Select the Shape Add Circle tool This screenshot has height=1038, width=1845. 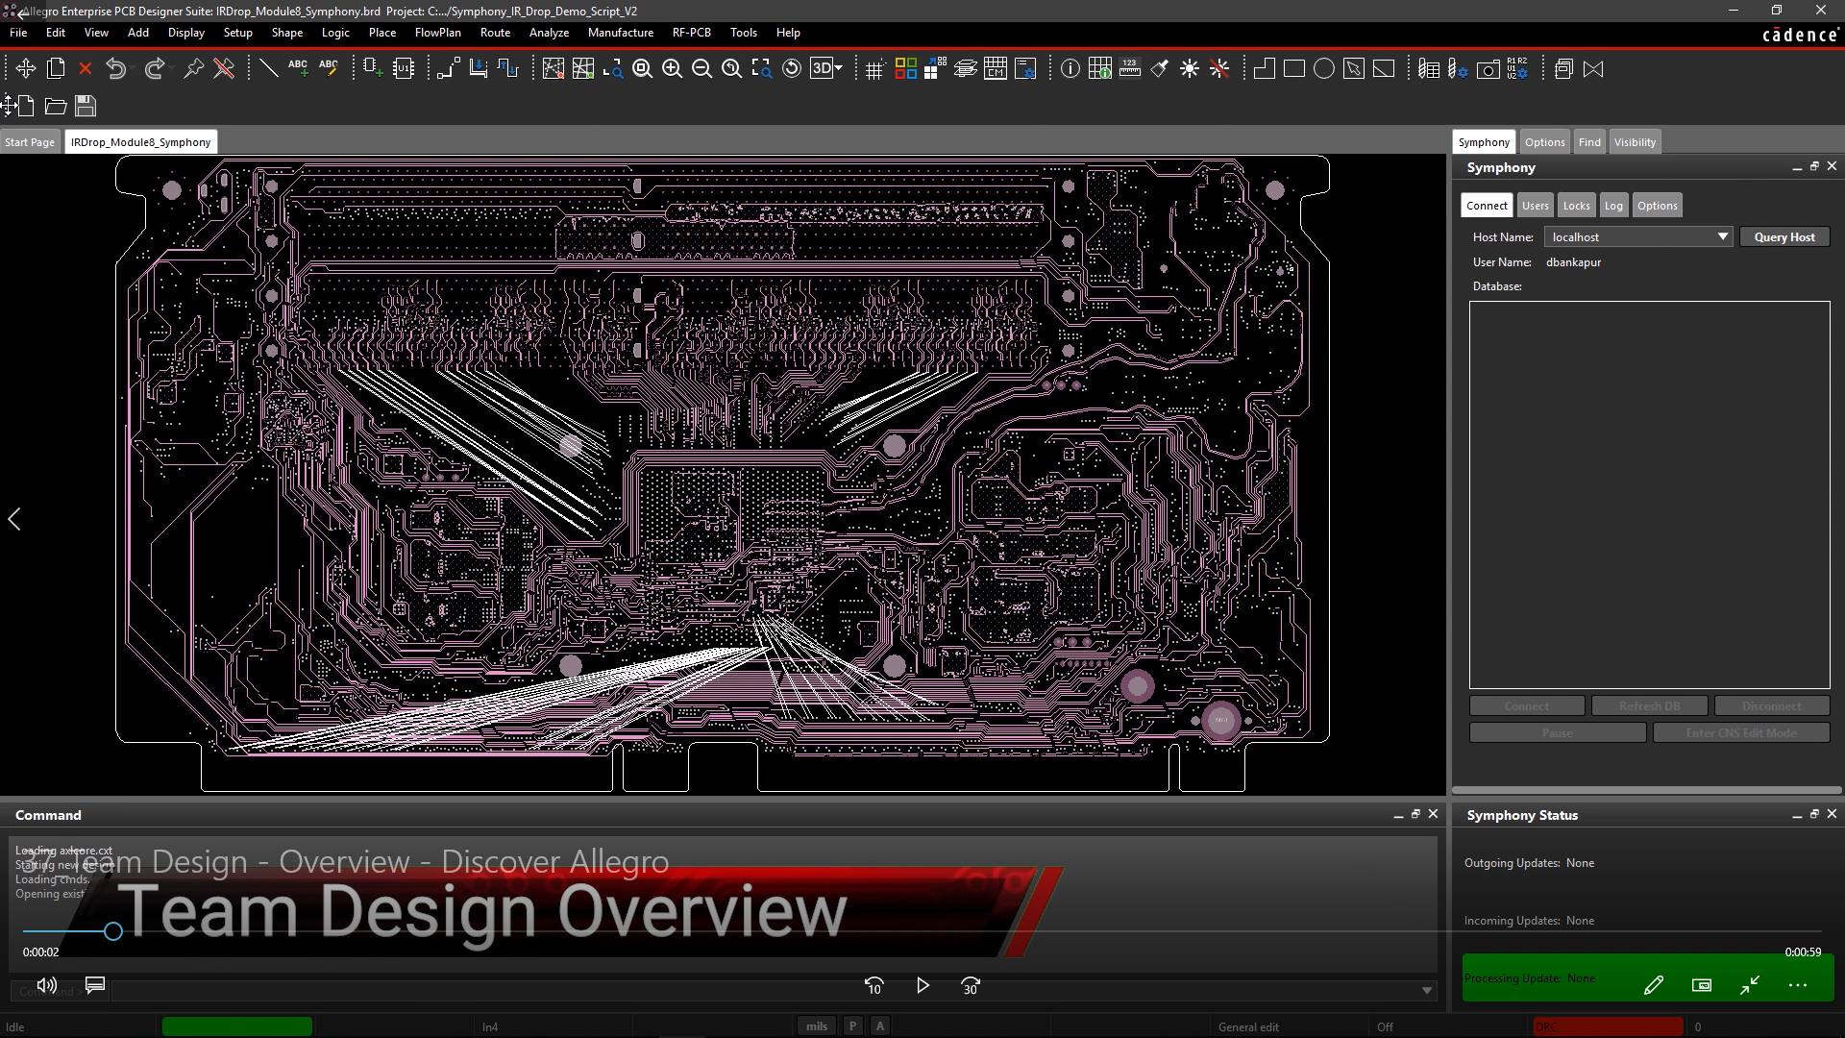(x=1324, y=68)
